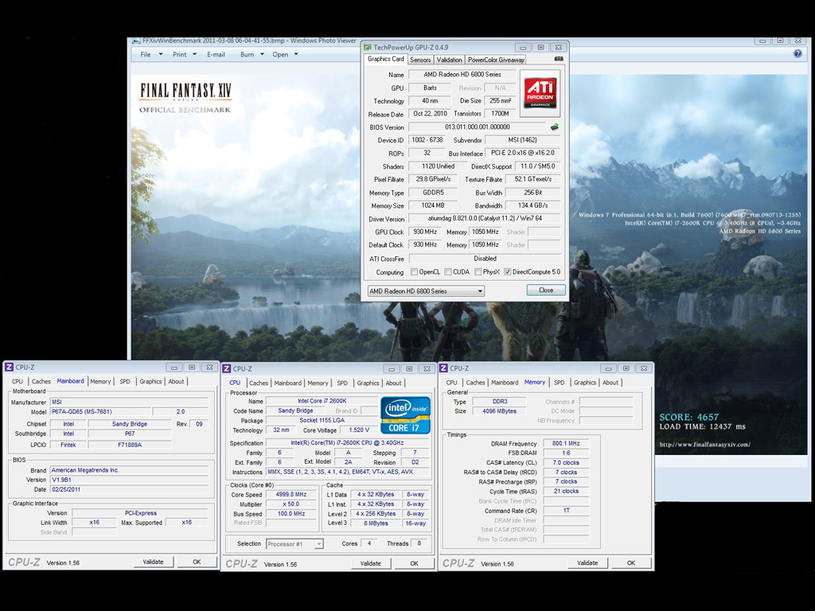Click the DRAM Frequency 800.1 MHz value
Screen dimensions: 815x611
566,443
